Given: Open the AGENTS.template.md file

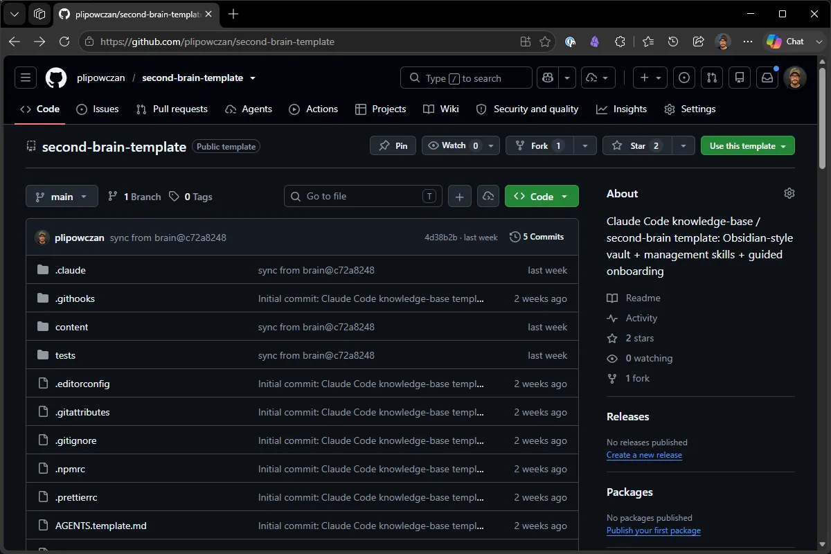Looking at the screenshot, I should (101, 526).
